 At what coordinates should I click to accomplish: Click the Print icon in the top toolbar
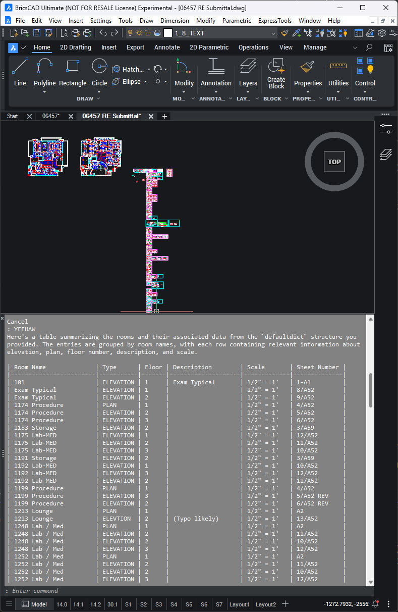[x=157, y=33]
